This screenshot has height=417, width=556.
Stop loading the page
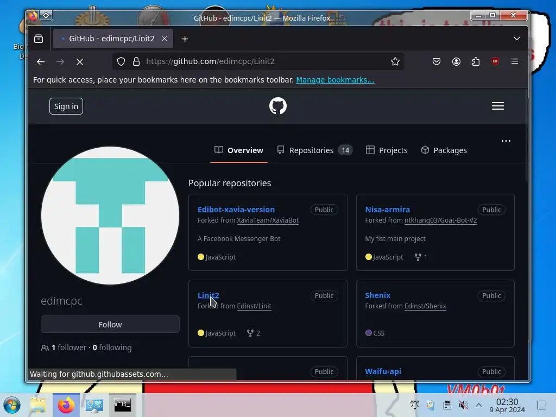(x=80, y=62)
